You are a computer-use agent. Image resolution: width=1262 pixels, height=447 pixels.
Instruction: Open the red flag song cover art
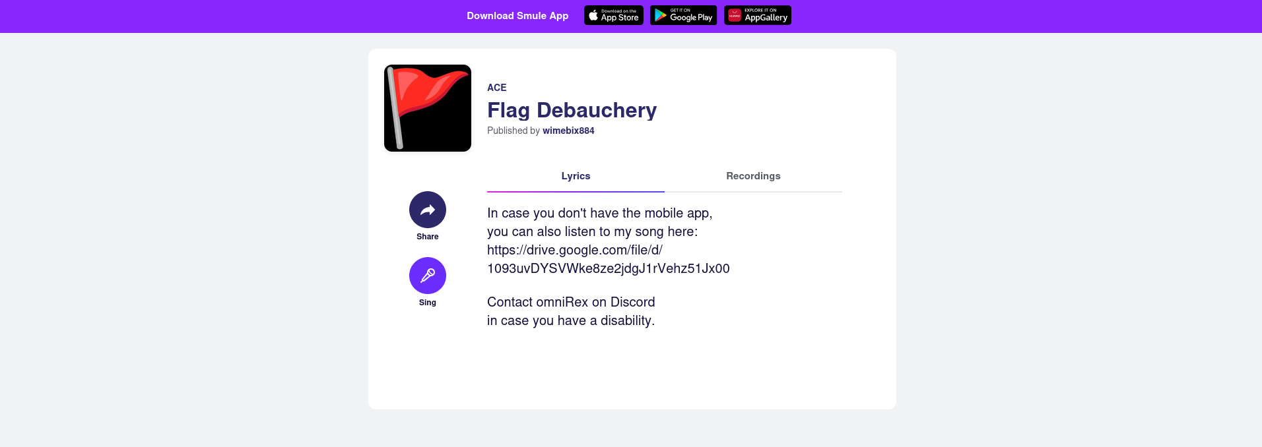(x=428, y=108)
